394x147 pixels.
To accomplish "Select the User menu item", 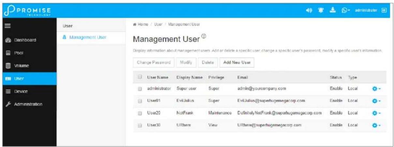I will pyautogui.click(x=30, y=79).
